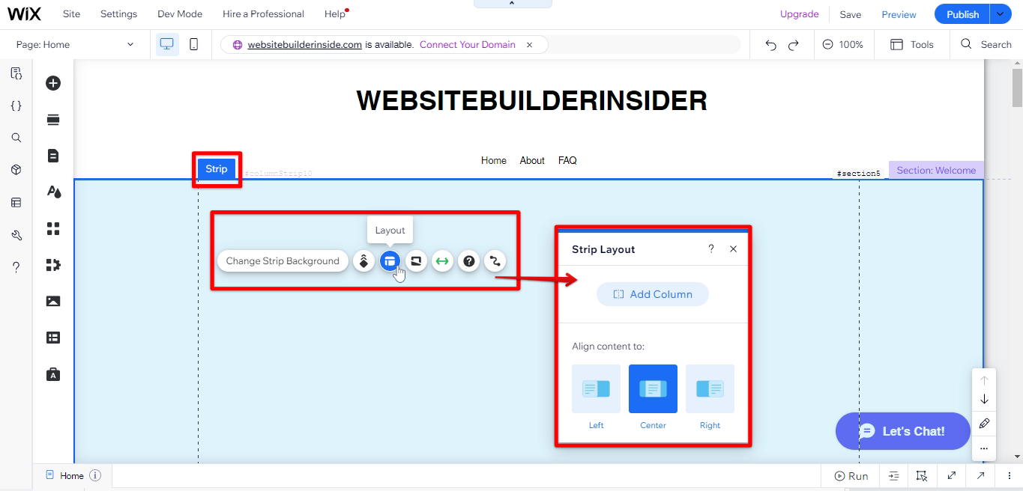Open the packages cube icon
The width and height of the screenshot is (1023, 491).
click(x=16, y=170)
